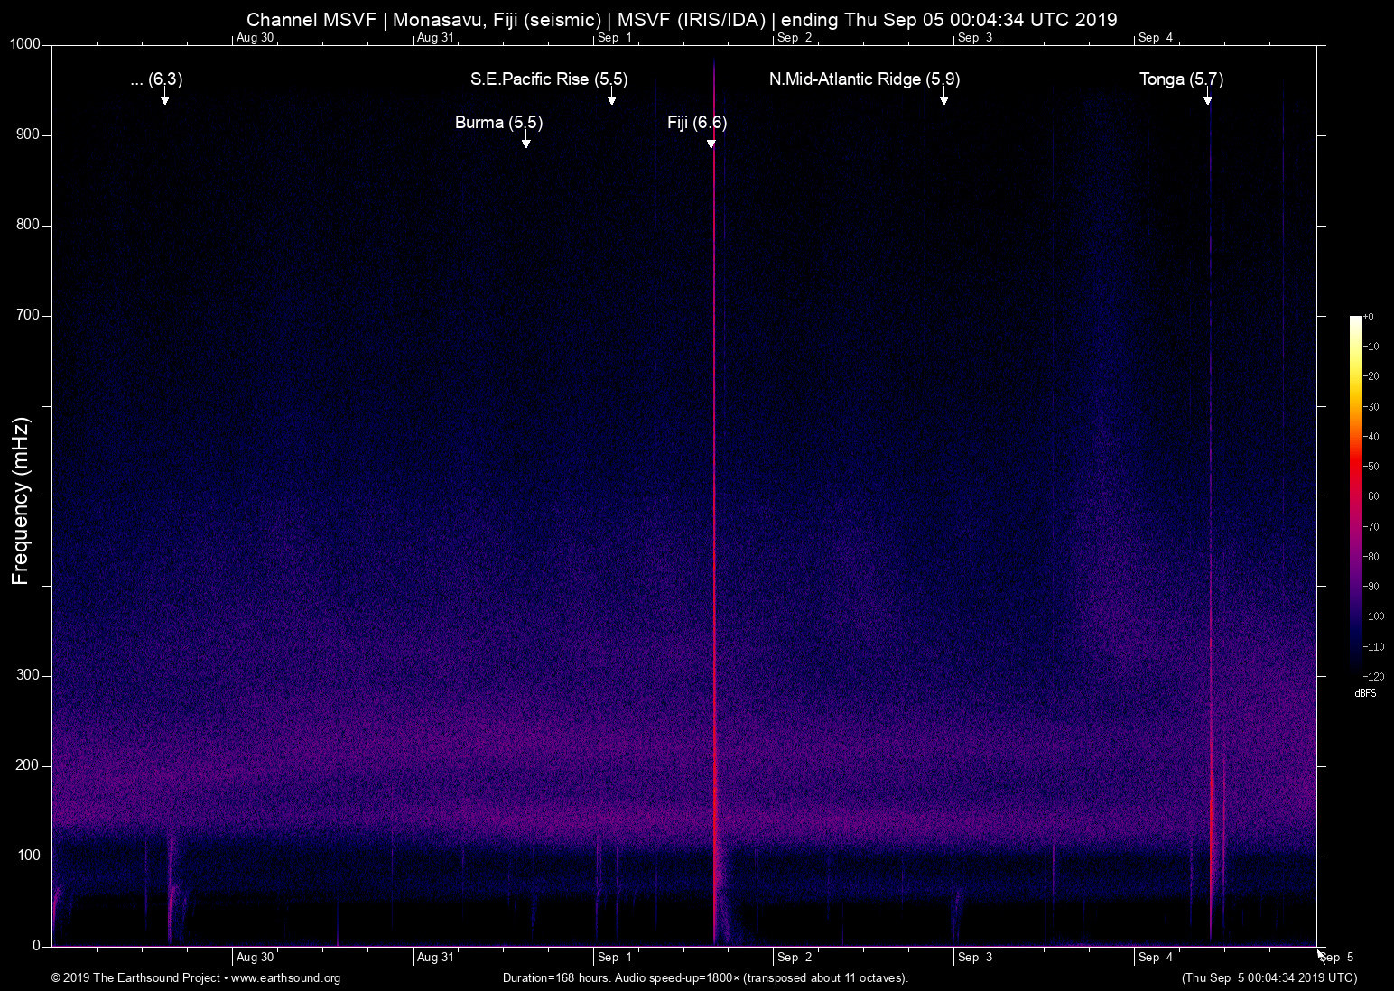The image size is (1394, 991).
Task: Select the N.Mid-Atlantic Ridge (5.9) arrow marker
Action: (x=943, y=99)
